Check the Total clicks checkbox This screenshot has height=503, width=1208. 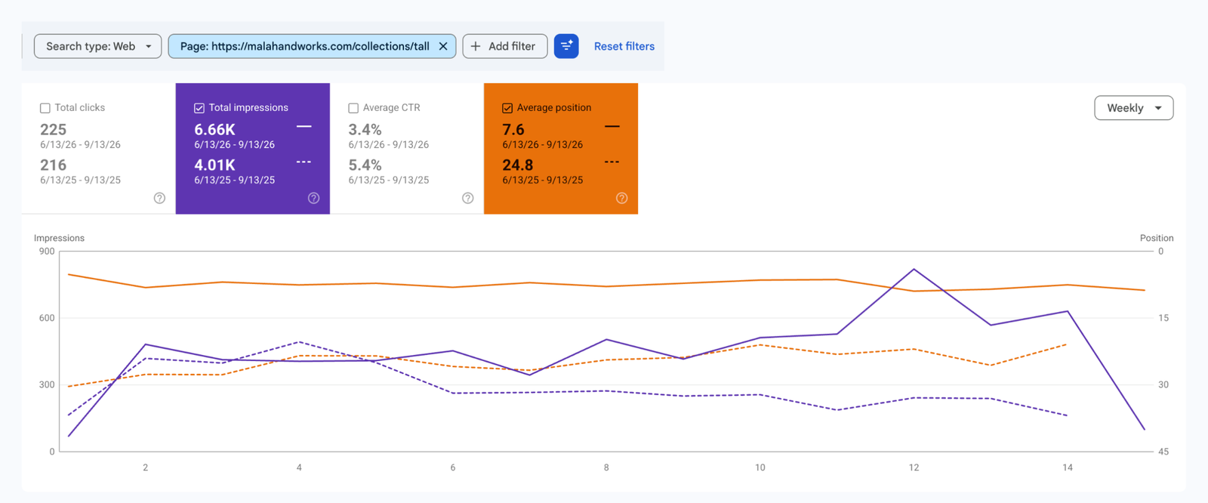pyautogui.click(x=45, y=108)
